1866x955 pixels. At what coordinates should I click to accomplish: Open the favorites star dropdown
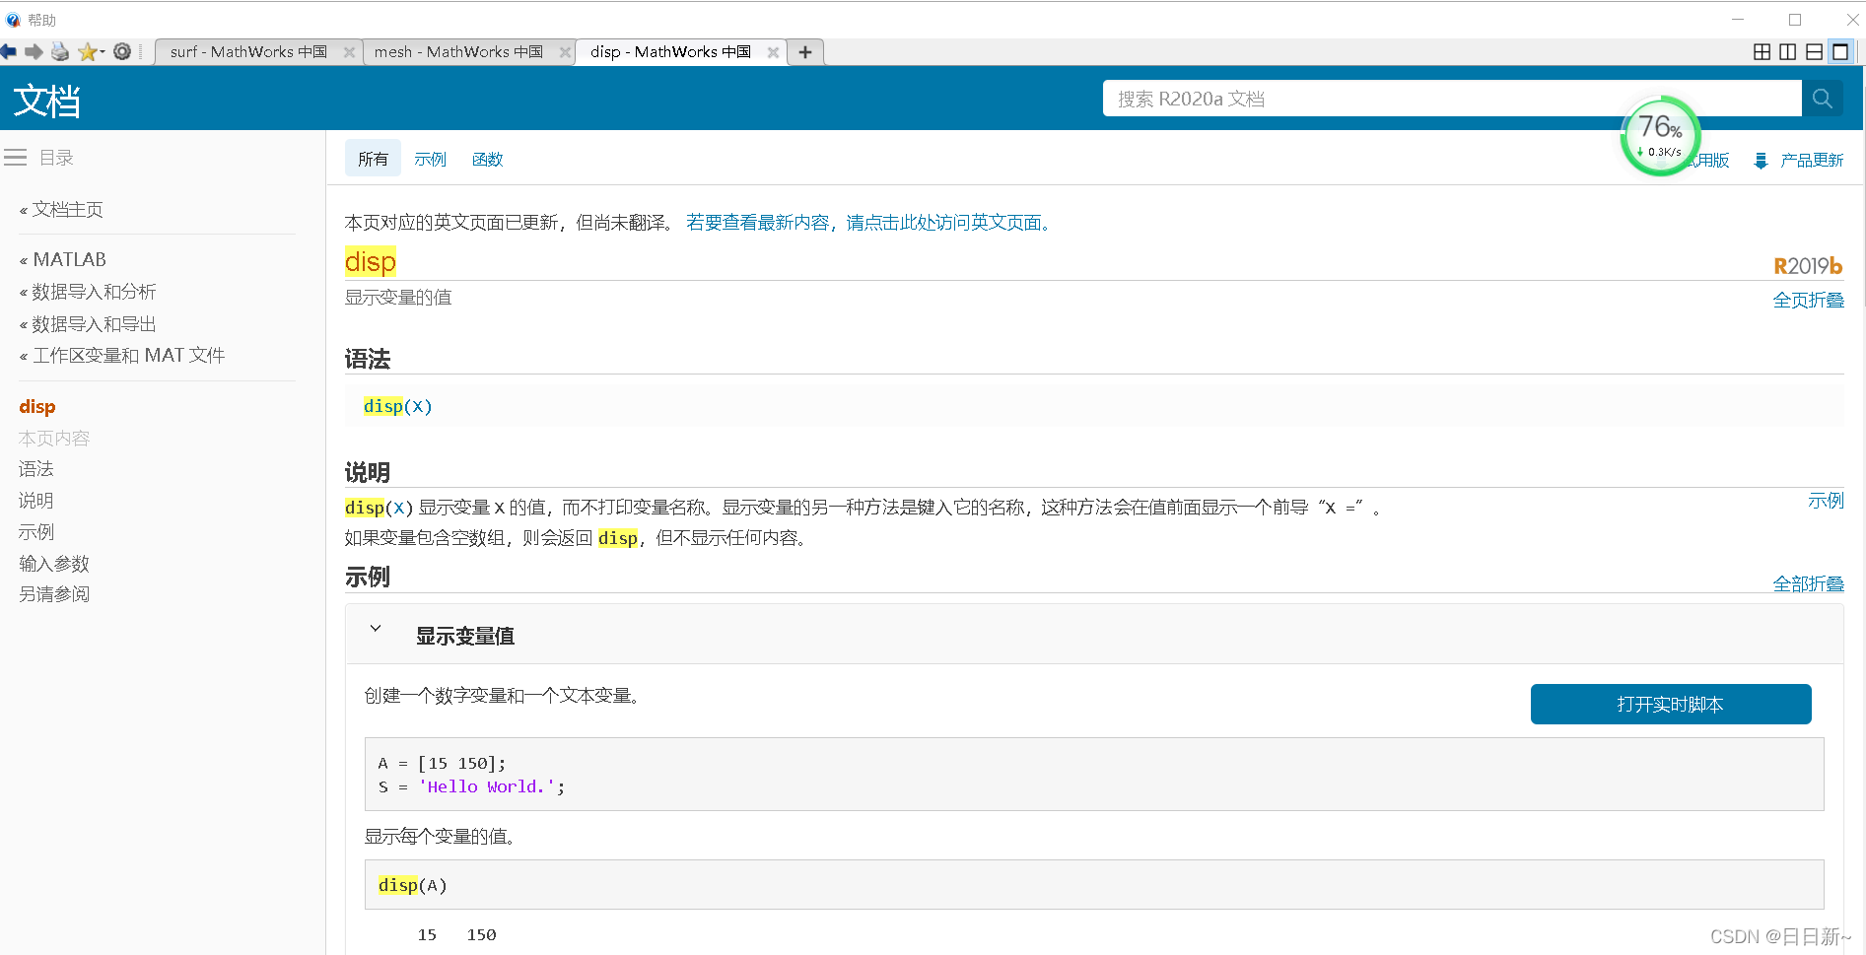tap(90, 52)
